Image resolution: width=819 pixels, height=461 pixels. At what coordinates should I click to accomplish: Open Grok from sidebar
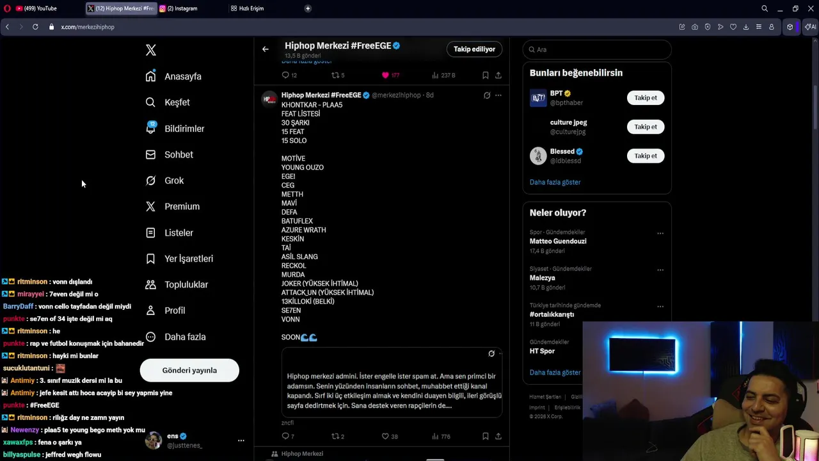(x=164, y=181)
